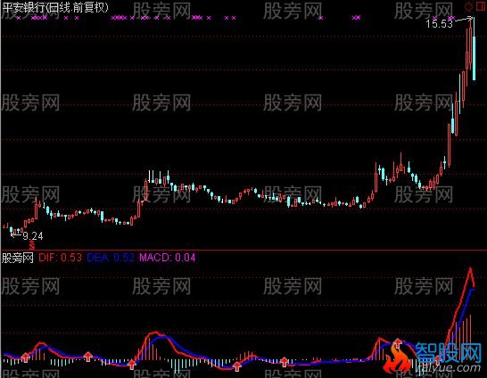
Task: Click the white 股旁网 indicator name label
Action: [x=18, y=258]
